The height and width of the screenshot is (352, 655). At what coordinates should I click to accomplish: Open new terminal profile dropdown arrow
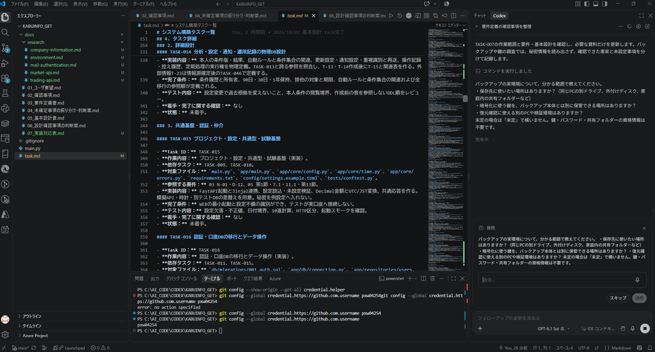[x=416, y=278]
